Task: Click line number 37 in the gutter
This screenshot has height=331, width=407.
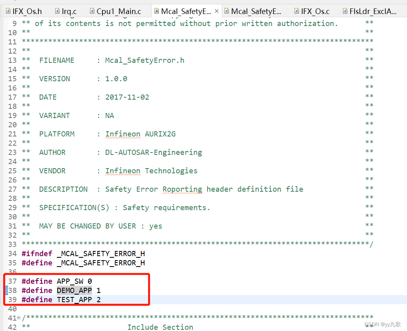Action: [x=12, y=281]
